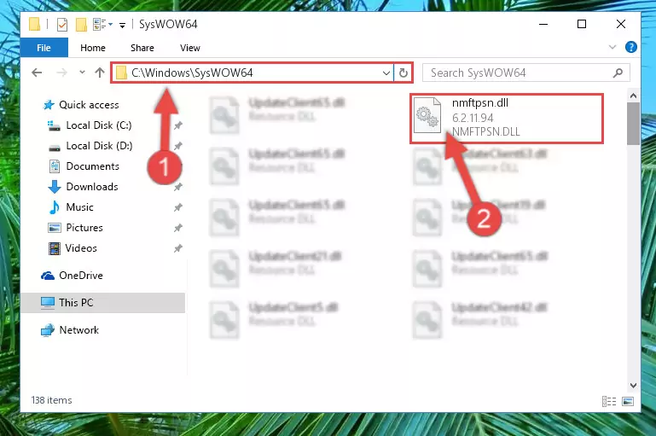
Task: Expand the ribbon with the chevron
Action: point(612,47)
